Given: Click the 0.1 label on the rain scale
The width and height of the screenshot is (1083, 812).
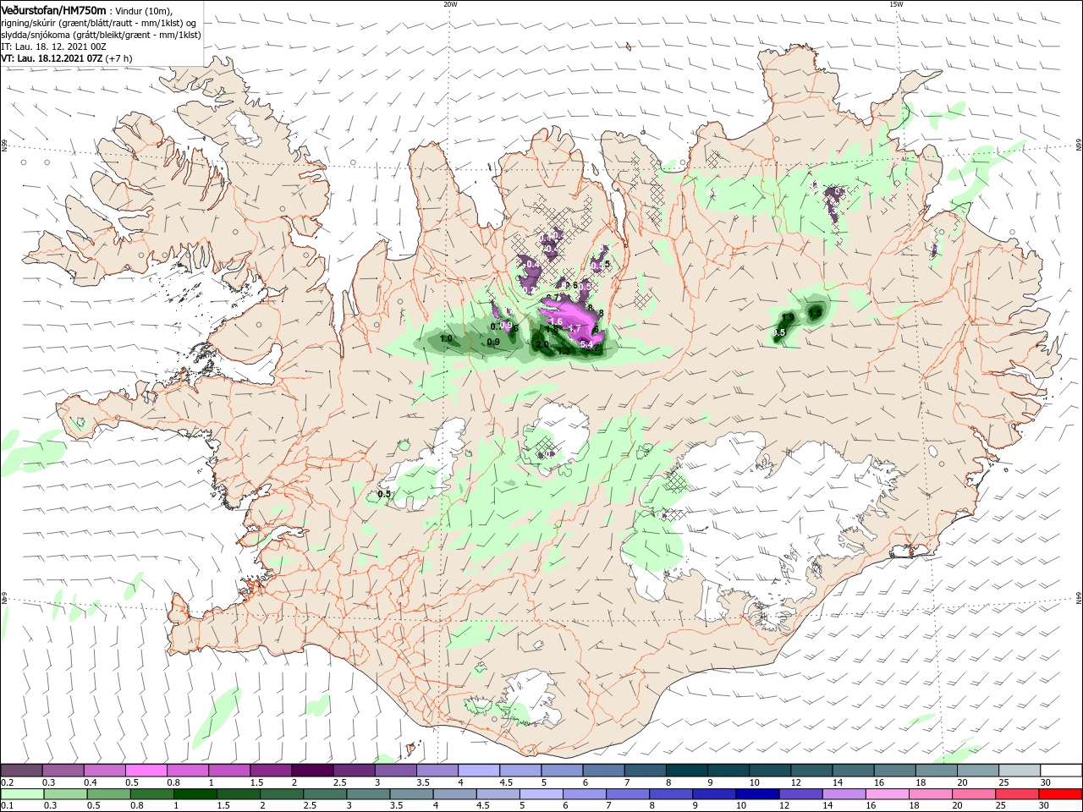Looking at the screenshot, I should [x=6, y=806].
